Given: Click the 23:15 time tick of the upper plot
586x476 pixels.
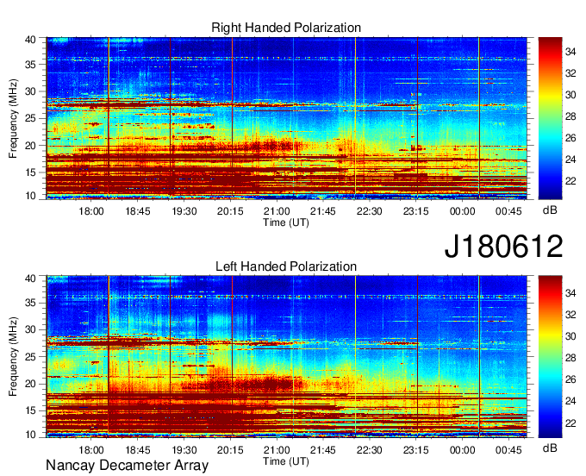Looking at the screenshot, I should [415, 211].
